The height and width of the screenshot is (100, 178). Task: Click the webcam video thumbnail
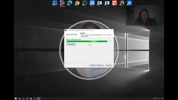point(144,16)
